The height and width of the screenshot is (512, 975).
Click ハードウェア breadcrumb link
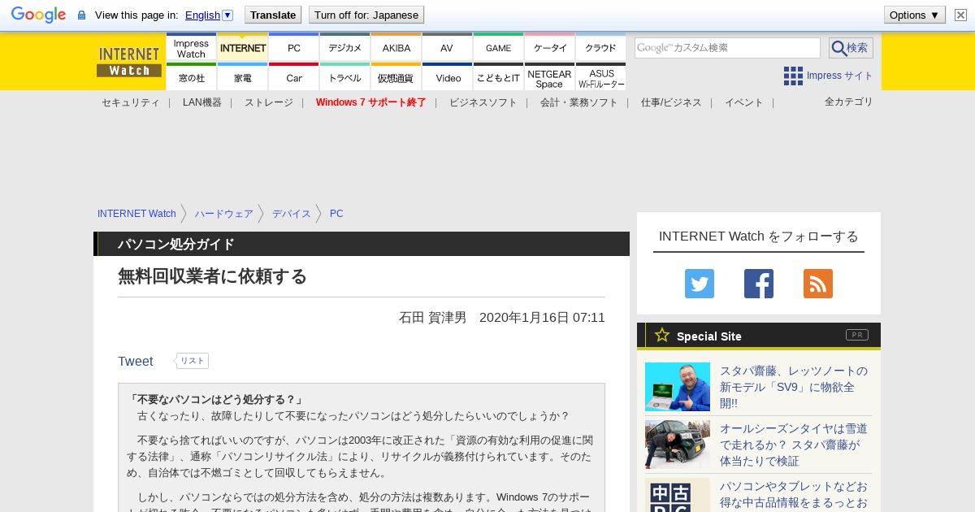point(224,214)
